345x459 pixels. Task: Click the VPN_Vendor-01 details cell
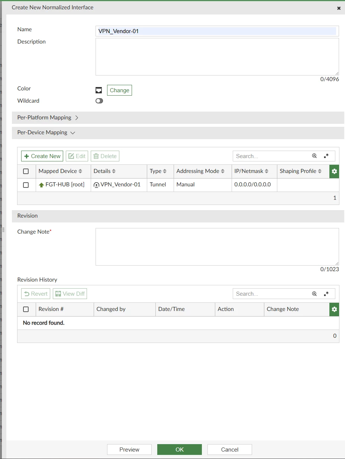119,185
